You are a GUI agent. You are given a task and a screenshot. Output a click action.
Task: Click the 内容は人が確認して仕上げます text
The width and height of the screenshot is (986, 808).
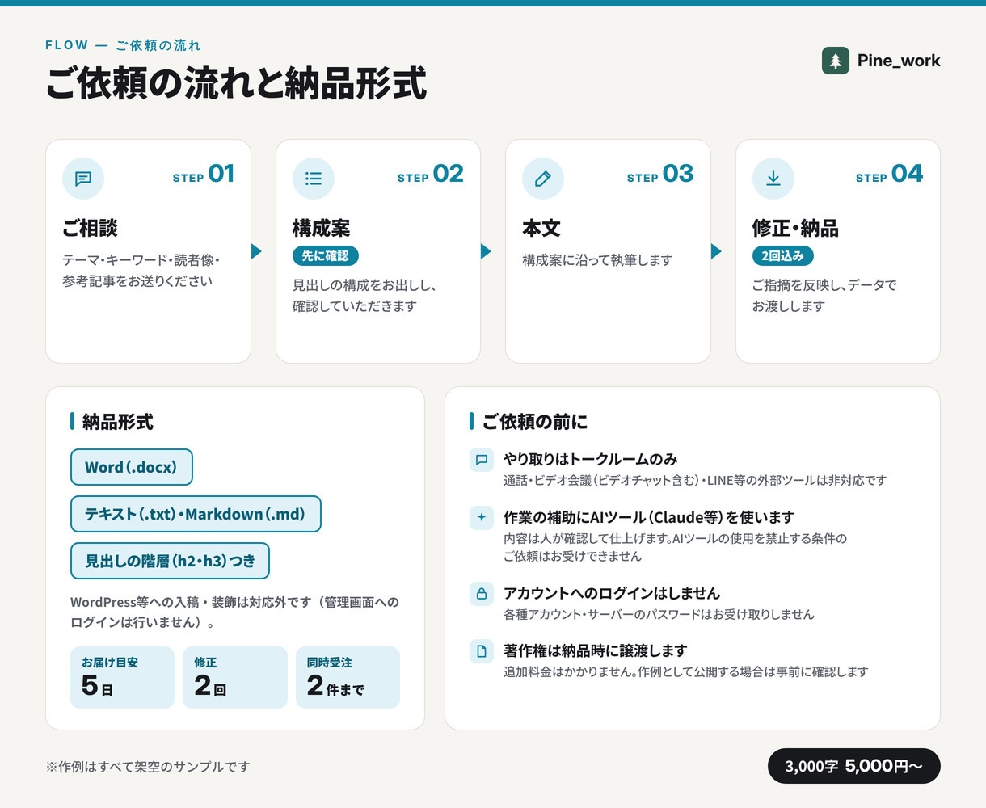[675, 547]
